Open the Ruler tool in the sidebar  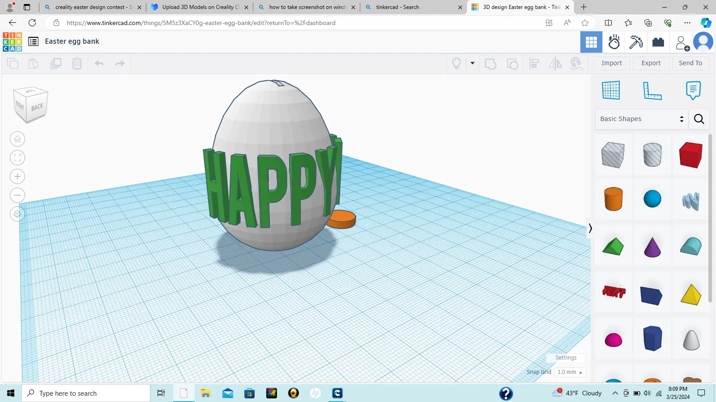tap(652, 90)
